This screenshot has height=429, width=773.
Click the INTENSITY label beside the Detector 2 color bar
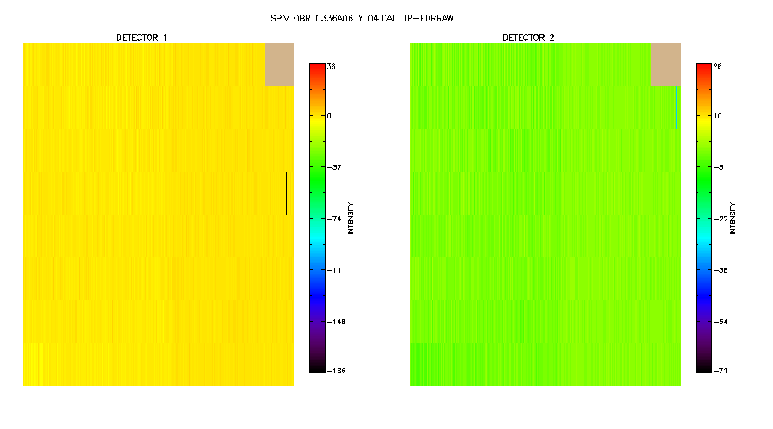pos(733,218)
